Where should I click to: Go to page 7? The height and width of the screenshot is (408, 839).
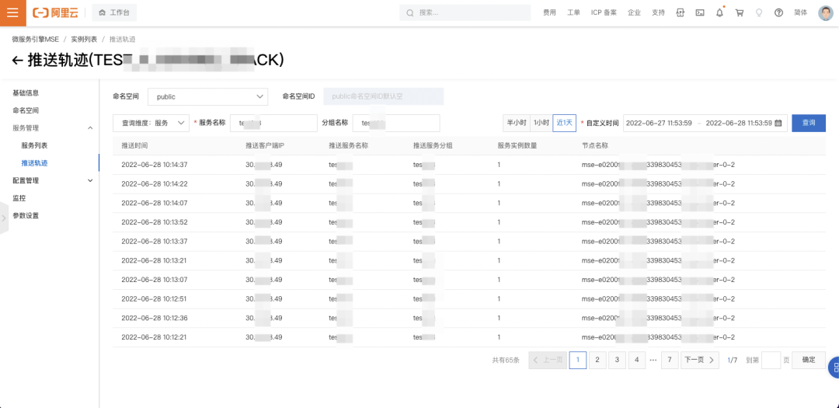670,361
